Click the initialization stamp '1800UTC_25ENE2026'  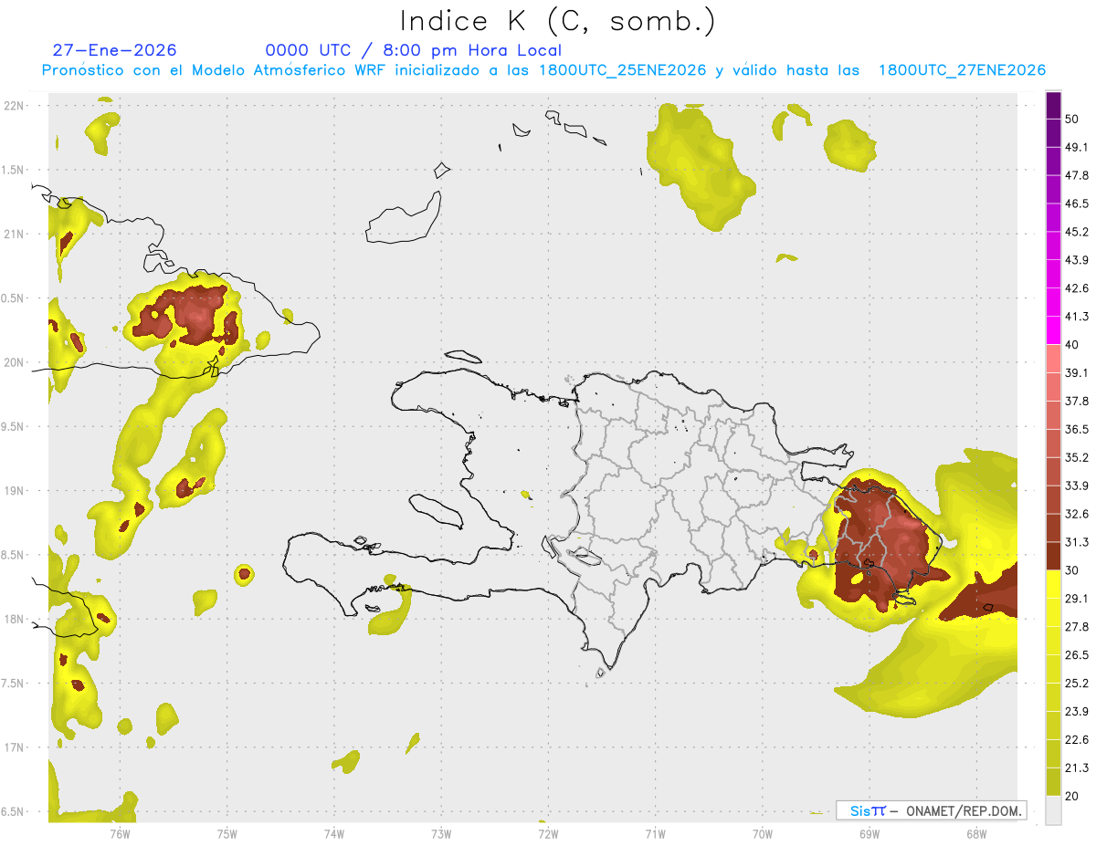pyautogui.click(x=623, y=70)
